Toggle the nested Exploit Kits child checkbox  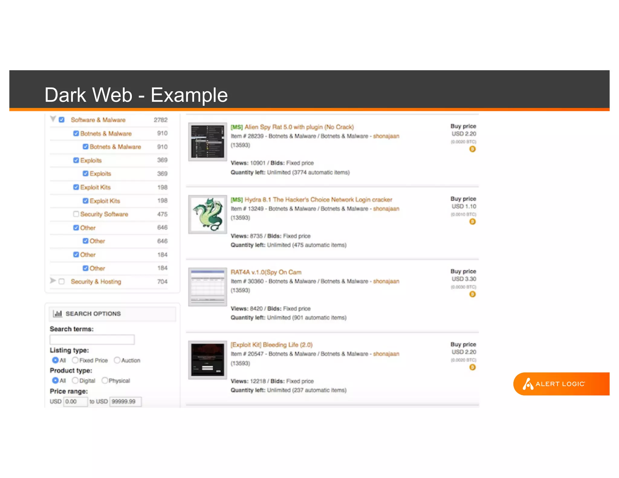coord(86,201)
